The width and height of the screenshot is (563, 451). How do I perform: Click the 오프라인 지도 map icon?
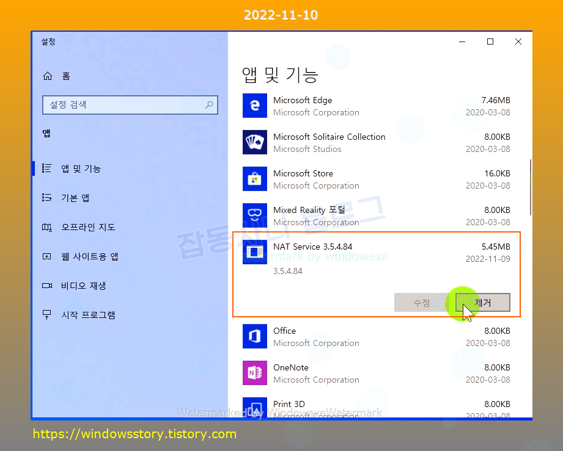point(46,227)
